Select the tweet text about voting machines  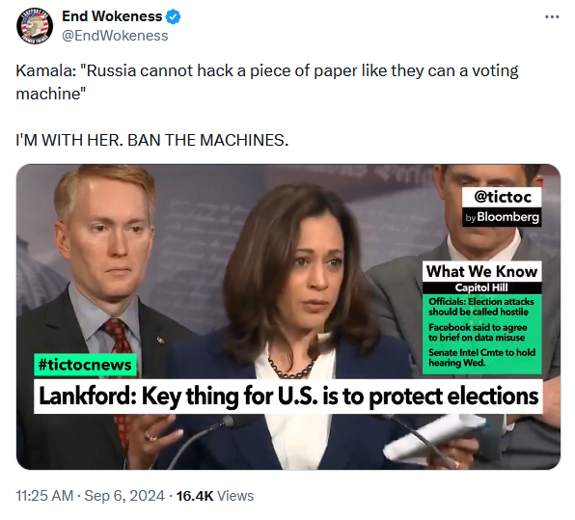point(267,82)
